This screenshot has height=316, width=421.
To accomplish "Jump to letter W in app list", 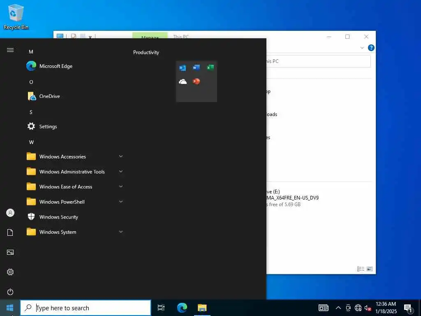I will pyautogui.click(x=31, y=142).
